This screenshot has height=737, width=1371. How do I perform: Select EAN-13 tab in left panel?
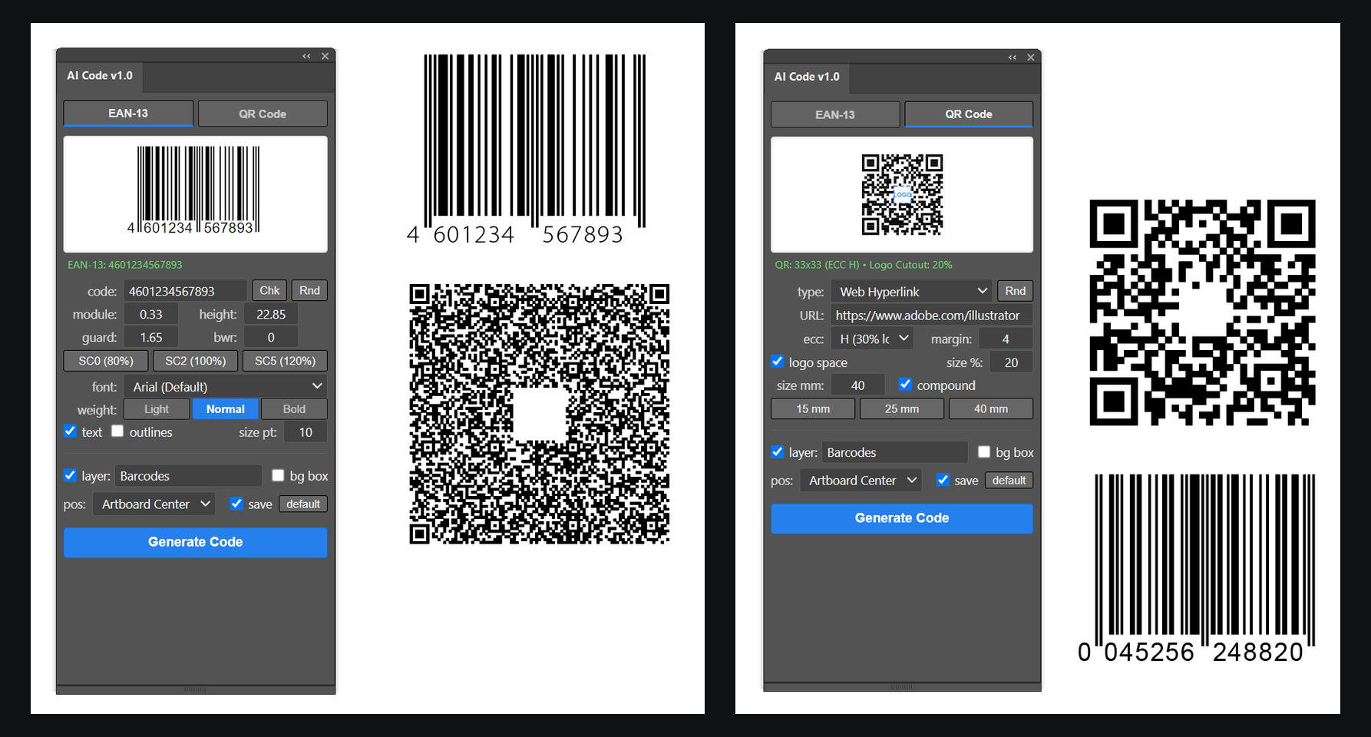[x=128, y=113]
